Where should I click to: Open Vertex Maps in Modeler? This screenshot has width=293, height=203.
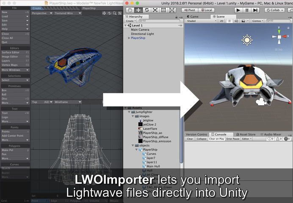coord(15,65)
